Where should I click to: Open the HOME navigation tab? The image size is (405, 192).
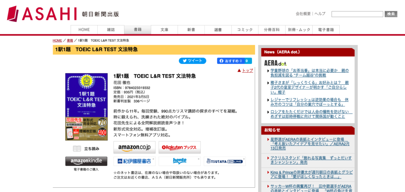tap(84, 30)
